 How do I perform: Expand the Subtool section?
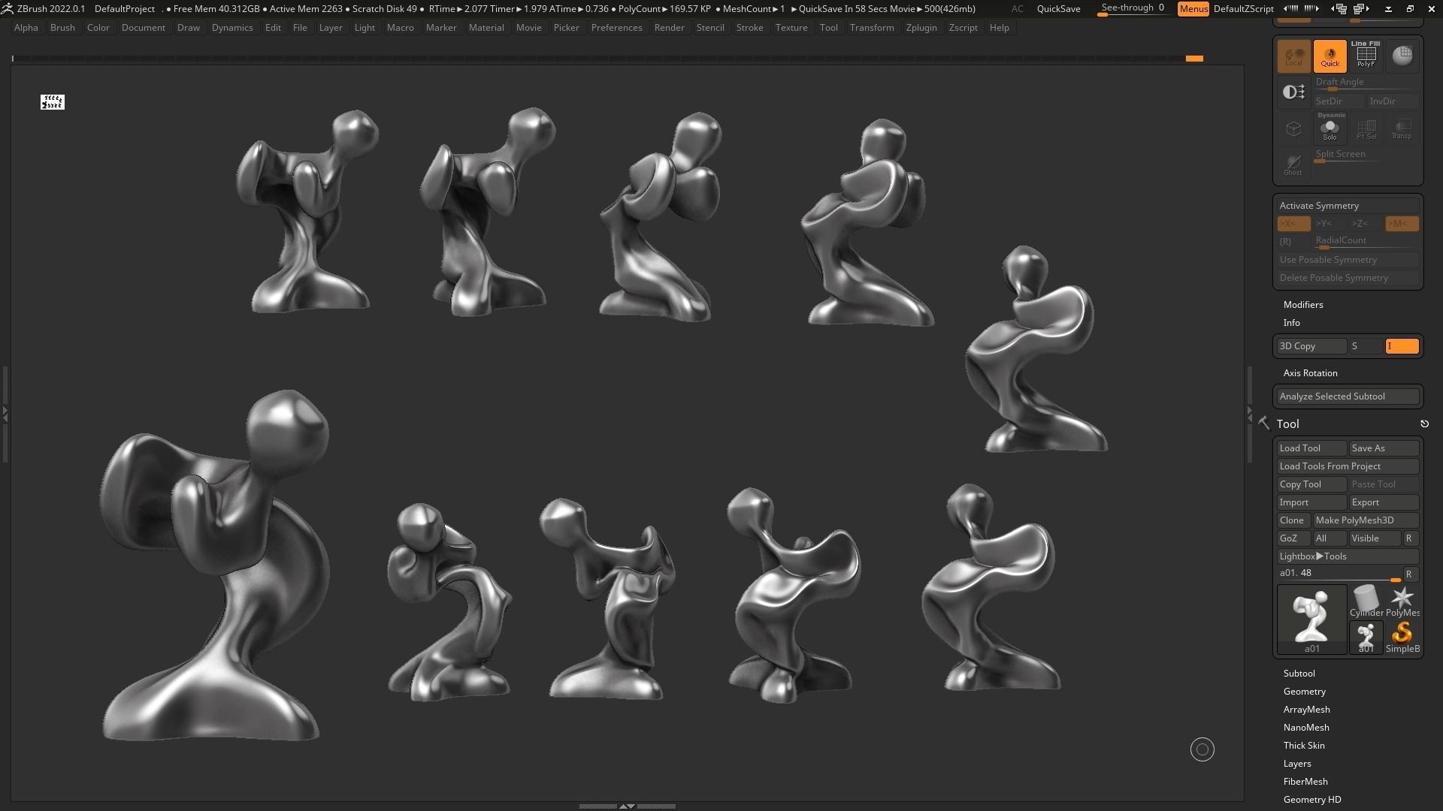point(1299,674)
